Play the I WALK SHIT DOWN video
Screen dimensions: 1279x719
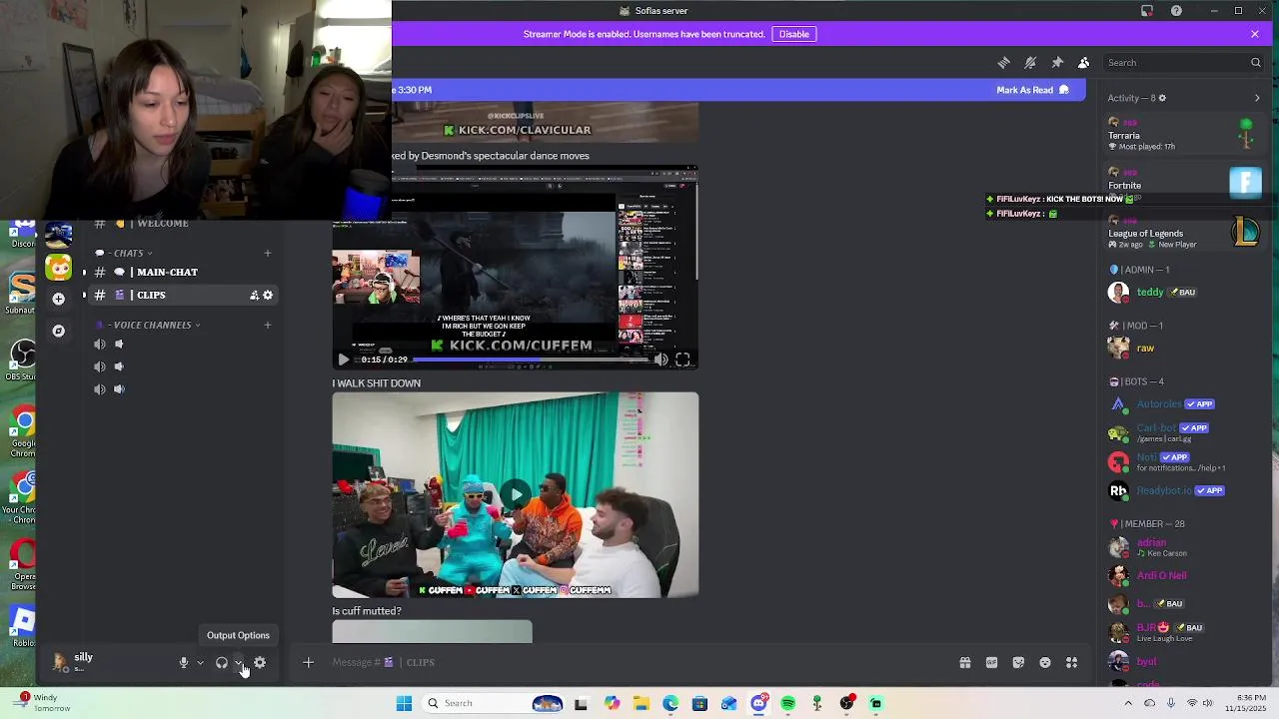(516, 494)
